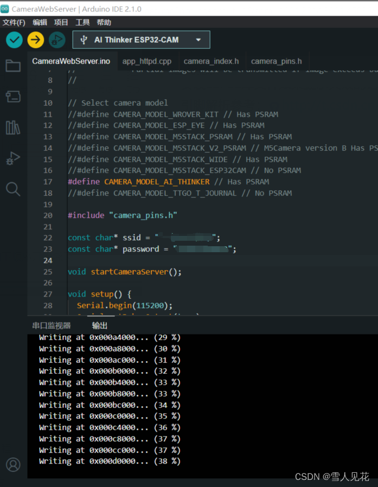
Task: Open the 帮助 menu
Action: (x=104, y=22)
